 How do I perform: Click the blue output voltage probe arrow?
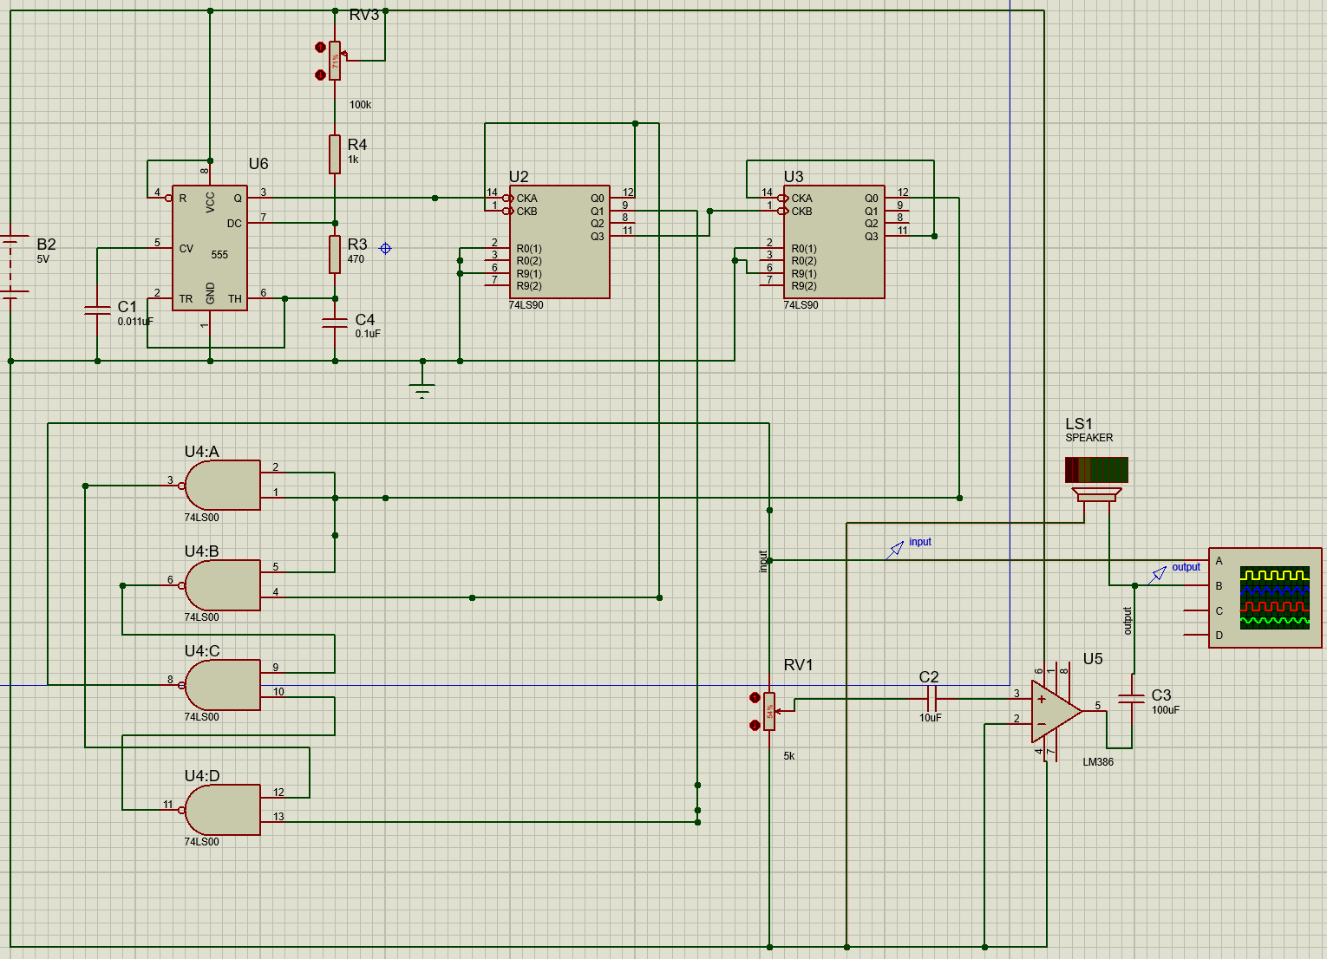tap(1157, 575)
